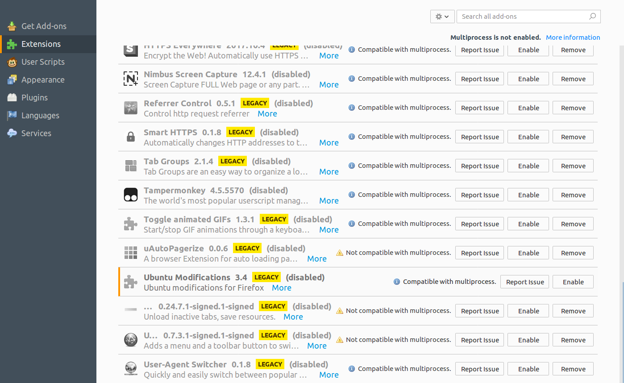The height and width of the screenshot is (383, 624).
Task: Report an issue for uAutoPagerize
Action: [x=480, y=253]
